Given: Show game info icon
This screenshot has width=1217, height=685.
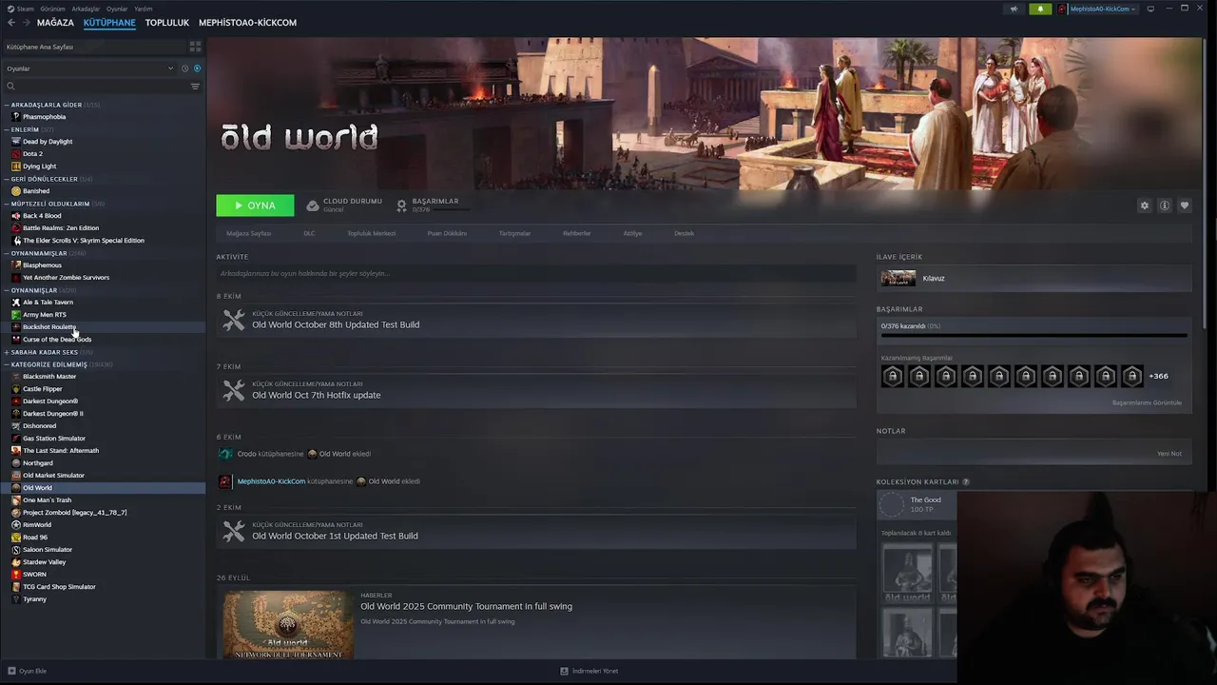Looking at the screenshot, I should point(1164,205).
